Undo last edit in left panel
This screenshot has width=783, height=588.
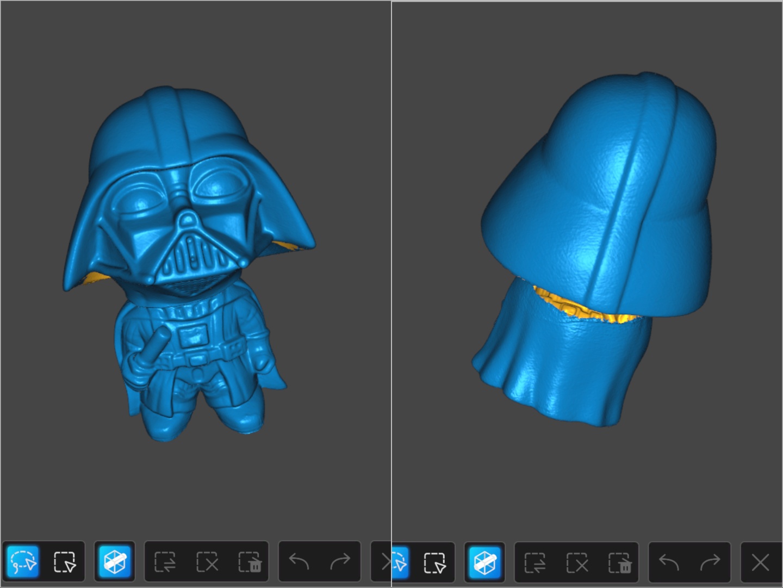tap(299, 562)
